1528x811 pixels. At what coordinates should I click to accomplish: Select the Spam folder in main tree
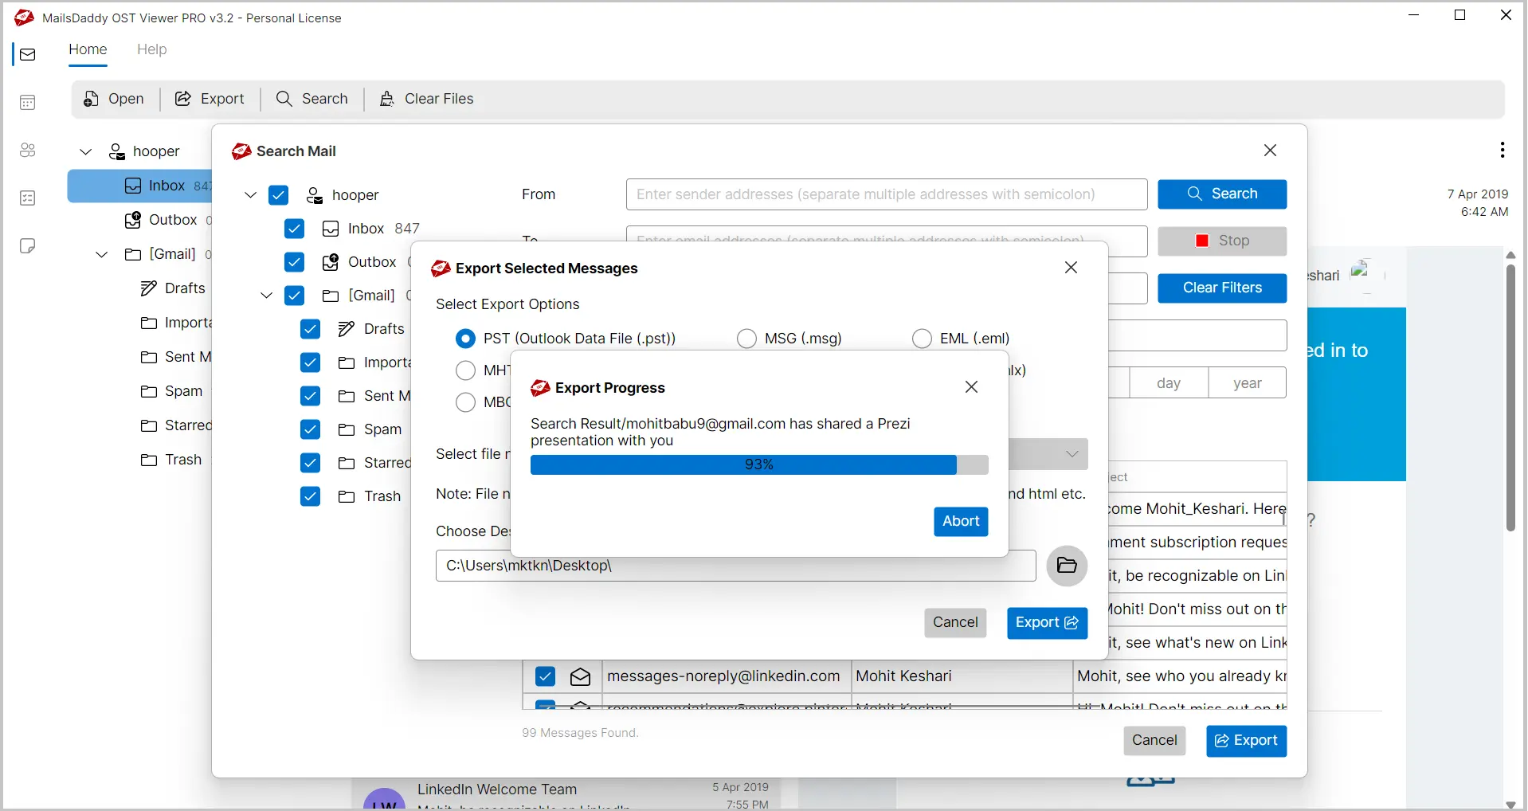172,391
